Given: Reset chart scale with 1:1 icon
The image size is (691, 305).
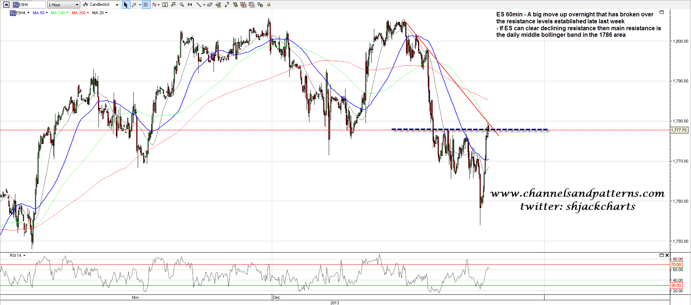Looking at the screenshot, I should click(x=190, y=5).
